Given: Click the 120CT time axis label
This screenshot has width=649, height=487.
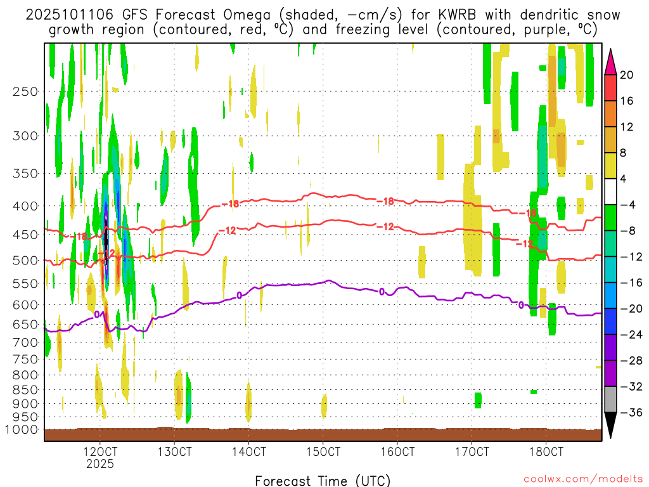Looking at the screenshot, I should tap(100, 451).
